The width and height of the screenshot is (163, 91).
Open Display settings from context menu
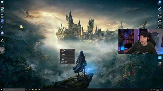point(67,61)
